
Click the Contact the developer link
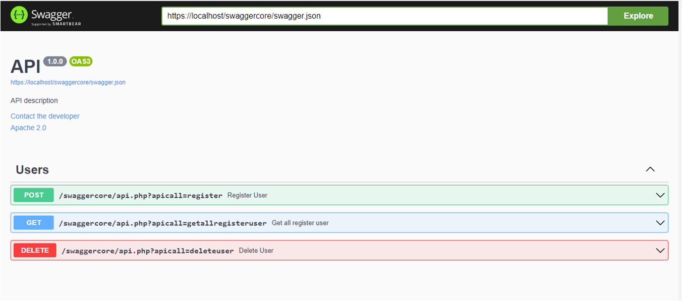pos(45,116)
